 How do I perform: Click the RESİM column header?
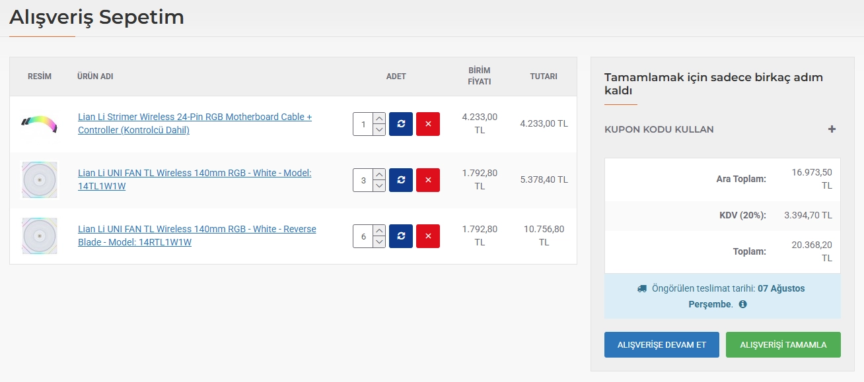pos(40,77)
